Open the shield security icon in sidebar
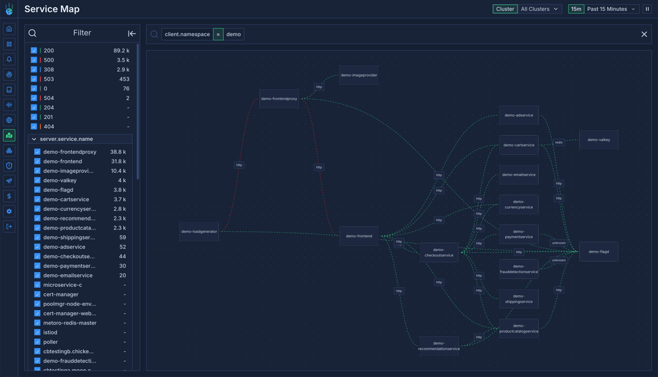Screen dimensions: 658x377 point(9,165)
